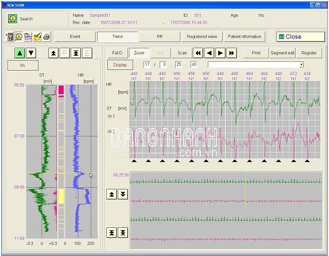Click lower strip expand-arrows button
Image resolution: width=329 pixels, height=256 pixels.
point(111,232)
